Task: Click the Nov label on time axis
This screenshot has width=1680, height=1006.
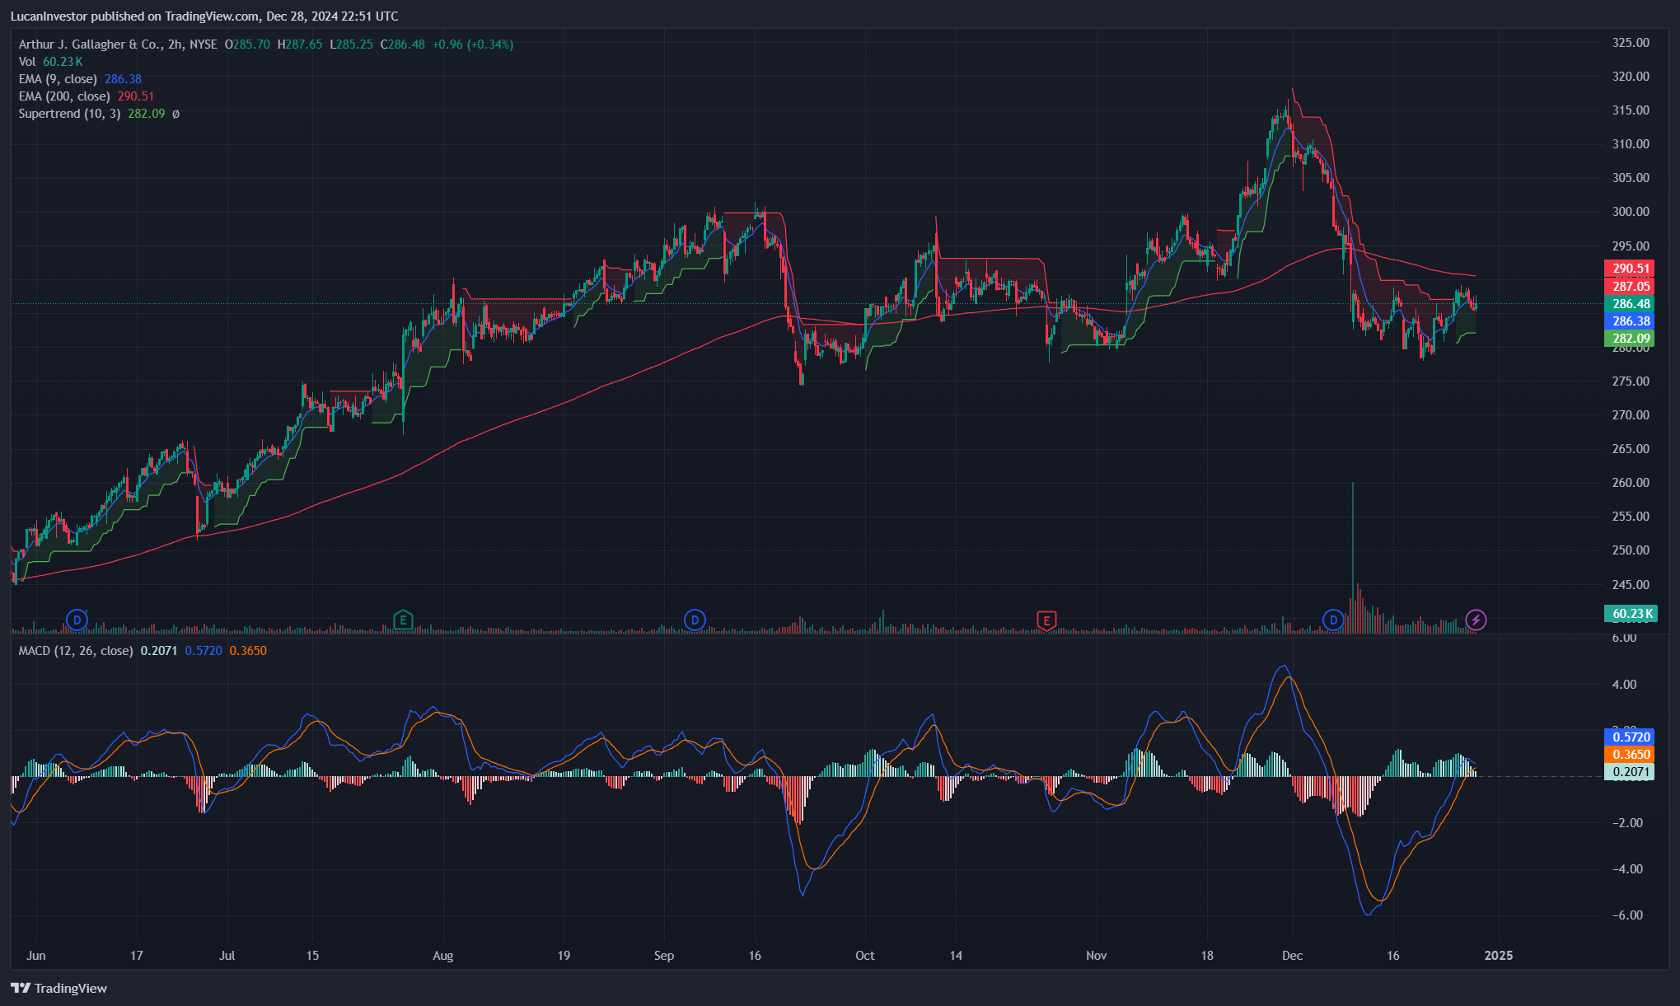Action: point(1097,956)
